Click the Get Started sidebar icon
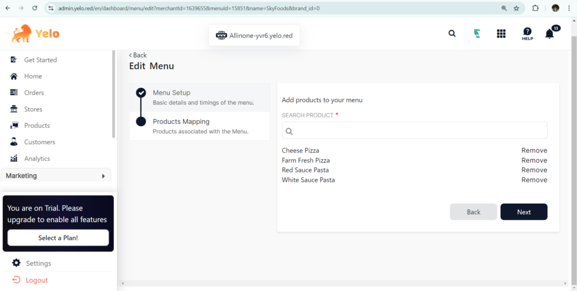 (14, 60)
